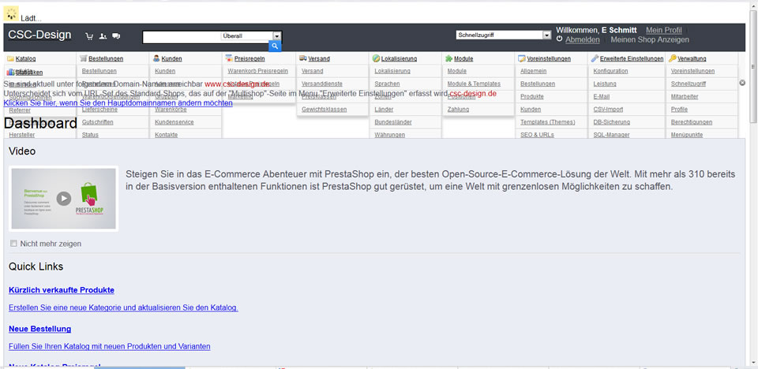Image resolution: width=758 pixels, height=369 pixels.
Task: Click 'Füllen Sie Ihren Katalog' link
Action: 109,346
